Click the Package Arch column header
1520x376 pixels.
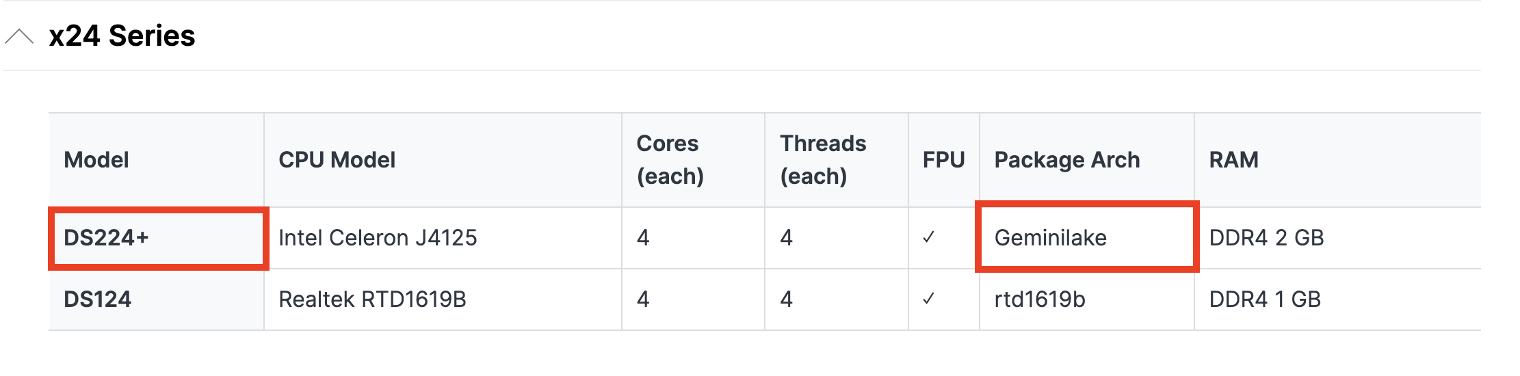coord(1066,160)
